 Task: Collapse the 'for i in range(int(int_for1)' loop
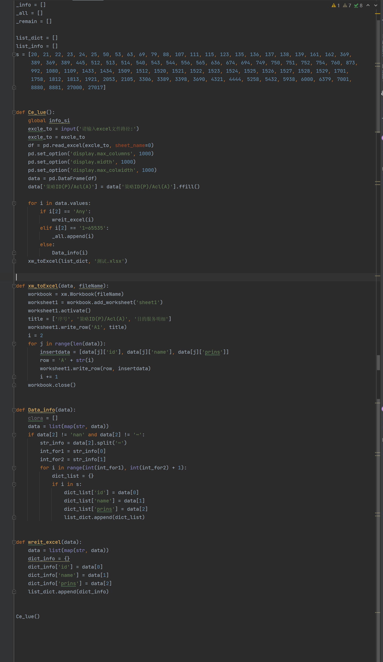[14, 468]
